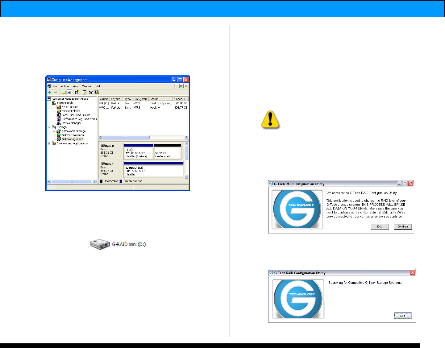445x348 pixels.
Task: Sort by the File System column header
Action: pos(140,99)
